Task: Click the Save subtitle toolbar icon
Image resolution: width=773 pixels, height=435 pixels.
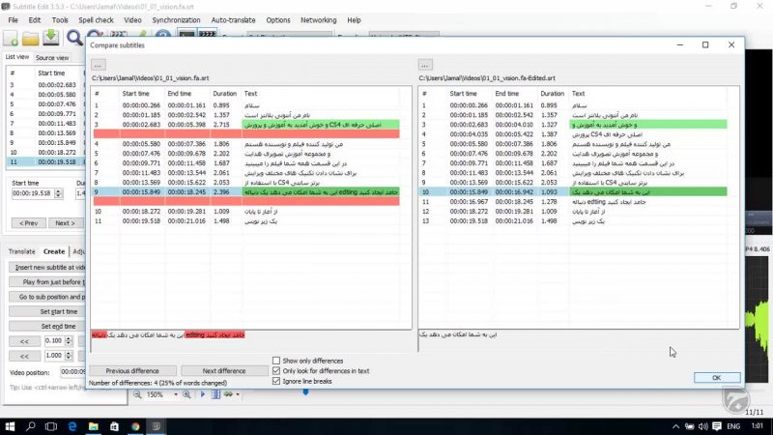Action: [50, 38]
